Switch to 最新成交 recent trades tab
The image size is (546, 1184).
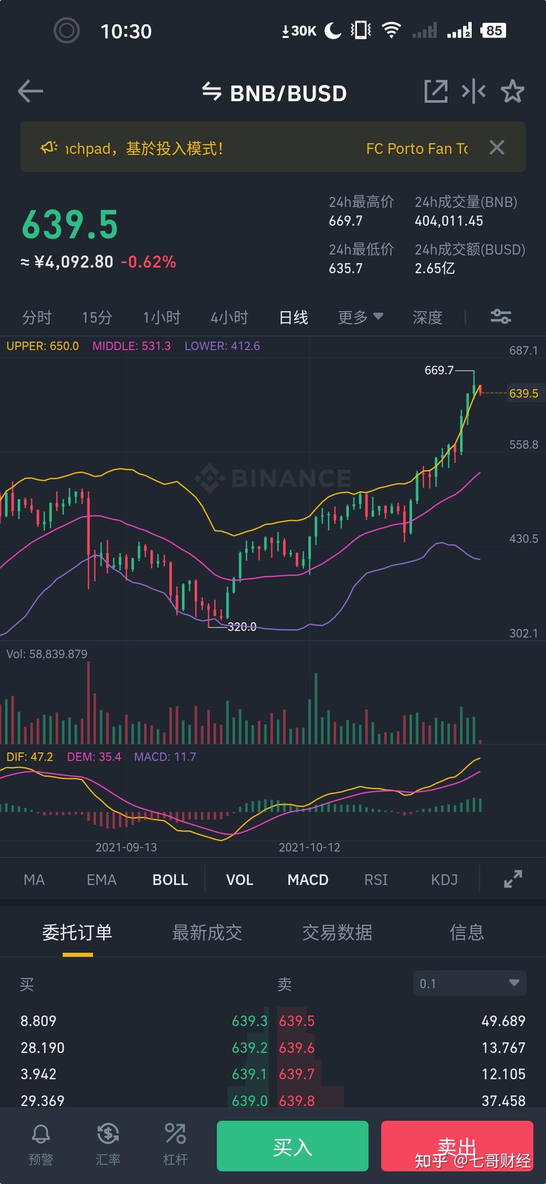[x=207, y=932]
